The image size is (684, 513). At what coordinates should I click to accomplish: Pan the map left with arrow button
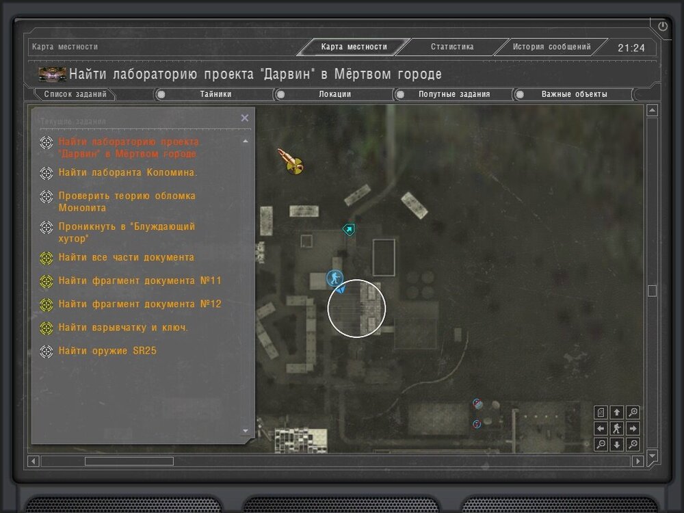601,428
